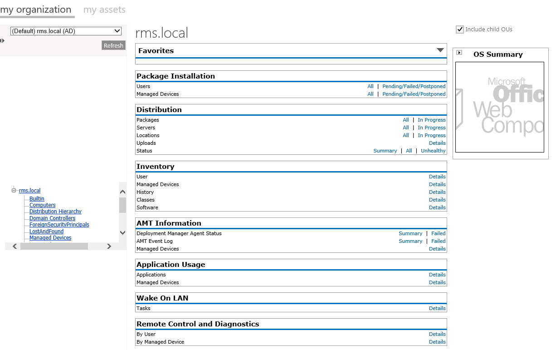Image resolution: width=556 pixels, height=350 pixels.
Task: Click the tree's scroll right arrow
Action: point(109,246)
